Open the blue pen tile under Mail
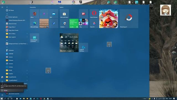Screen dimensions: 177x100 coord(54,23)
